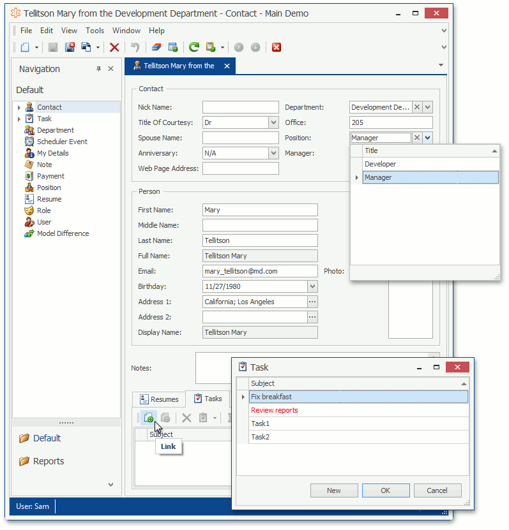The image size is (509, 530).
Task: Select Review reports in Task dialog
Action: [359, 410]
